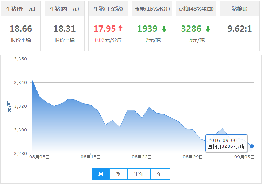Switch chart range to 年 (year)

point(160,174)
